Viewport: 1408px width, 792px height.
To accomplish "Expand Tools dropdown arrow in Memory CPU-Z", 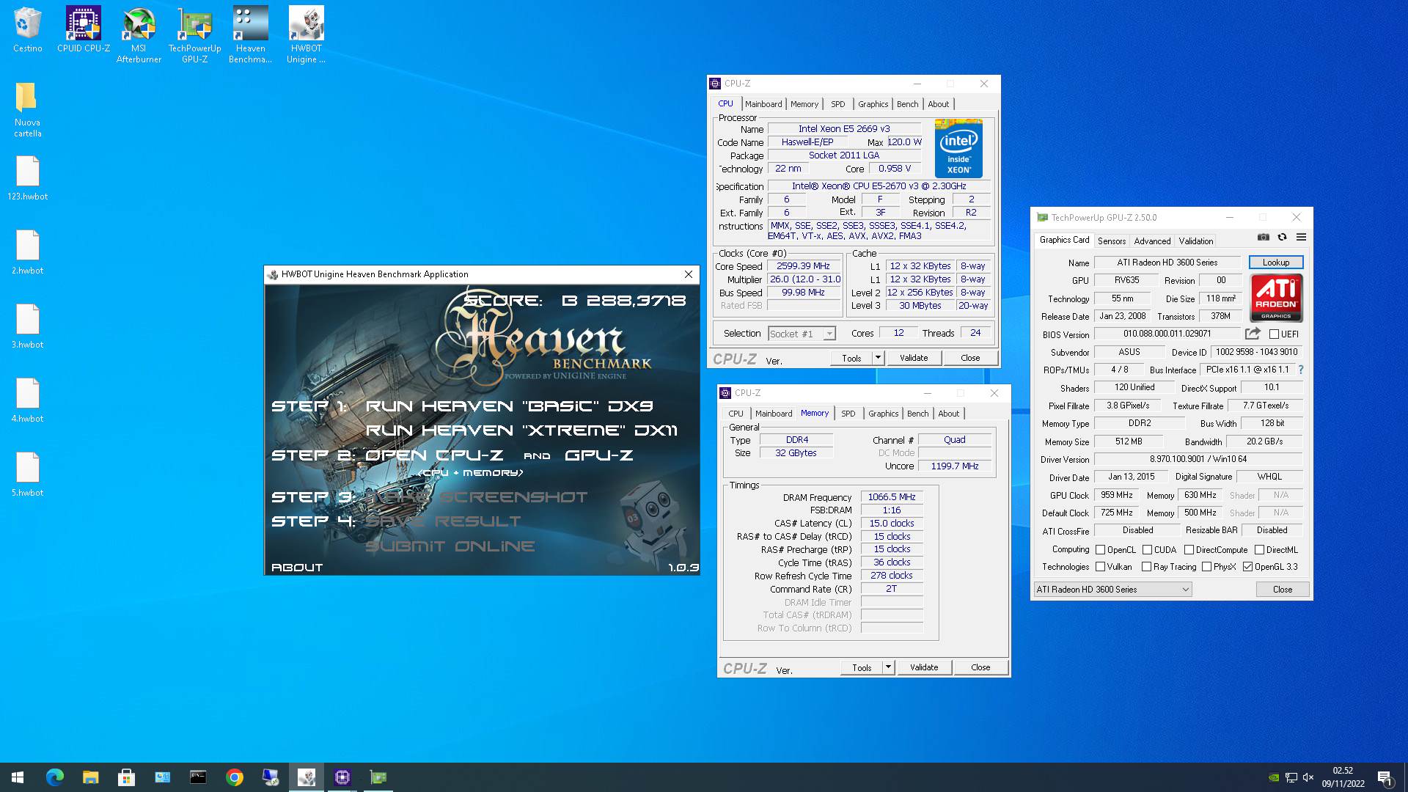I will click(888, 667).
